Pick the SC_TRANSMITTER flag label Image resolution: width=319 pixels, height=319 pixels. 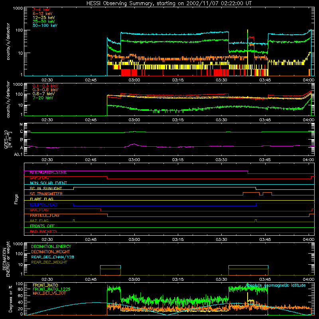coord(46,194)
